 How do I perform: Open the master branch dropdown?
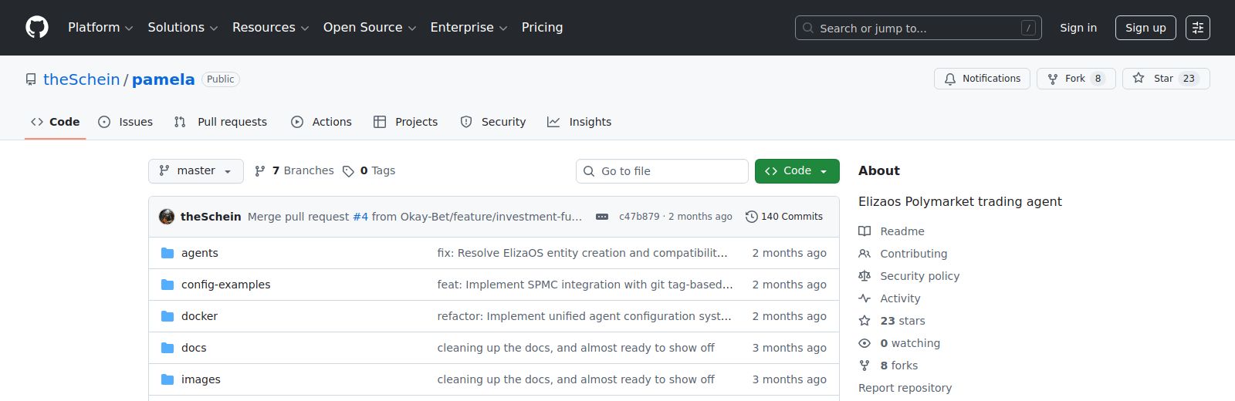click(x=196, y=170)
